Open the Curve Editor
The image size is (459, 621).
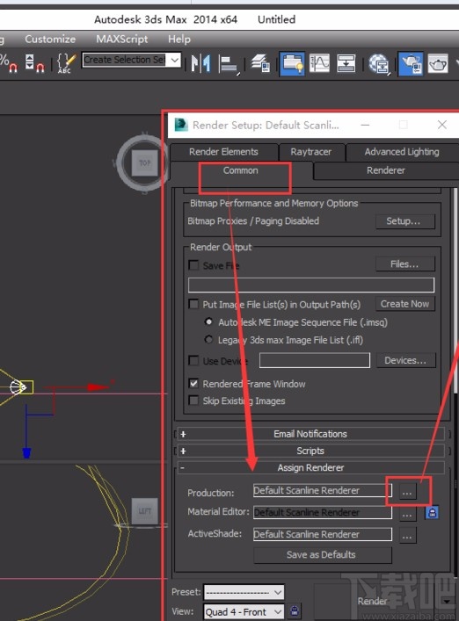(319, 63)
